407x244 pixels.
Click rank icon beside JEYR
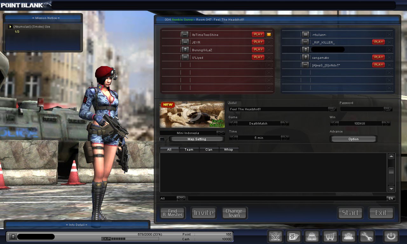coord(185,42)
